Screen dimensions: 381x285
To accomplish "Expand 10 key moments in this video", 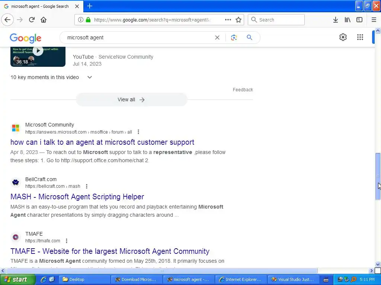I will pyautogui.click(x=51, y=77).
